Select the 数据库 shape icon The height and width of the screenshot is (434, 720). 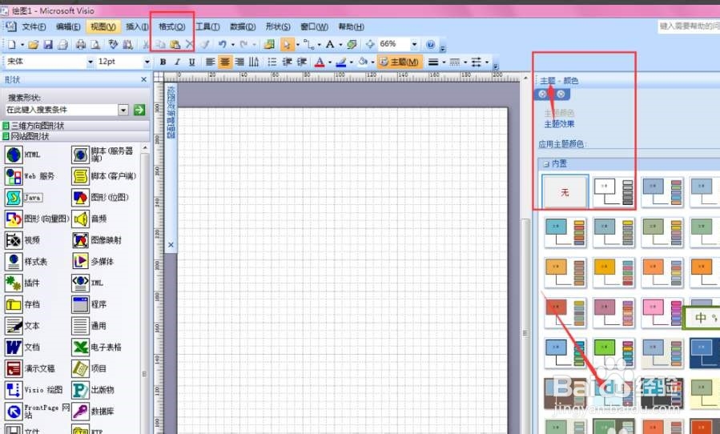[x=80, y=411]
